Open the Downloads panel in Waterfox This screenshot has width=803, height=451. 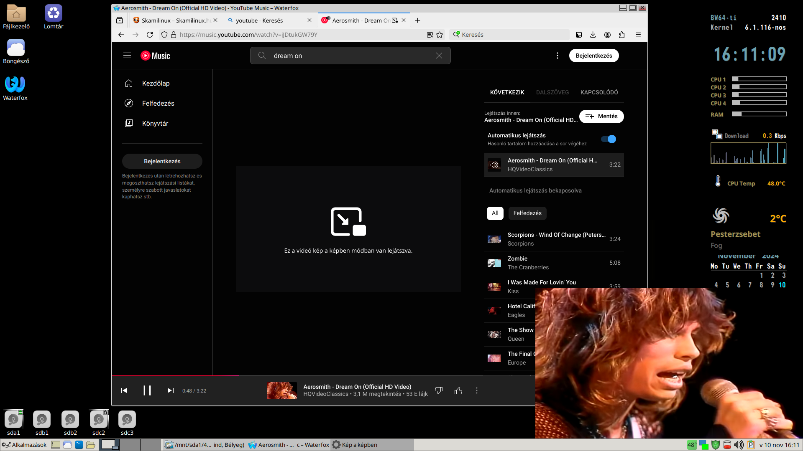(x=593, y=35)
